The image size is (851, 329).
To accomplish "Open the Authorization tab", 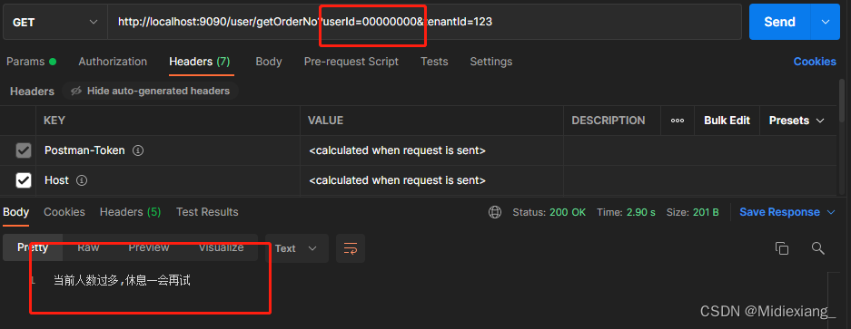I will click(x=113, y=62).
